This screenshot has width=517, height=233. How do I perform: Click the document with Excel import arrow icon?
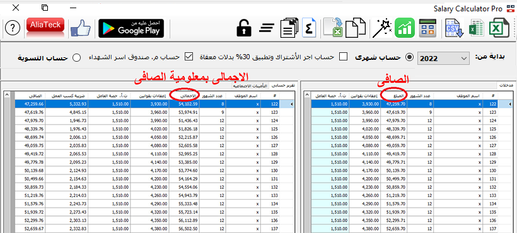[333, 28]
